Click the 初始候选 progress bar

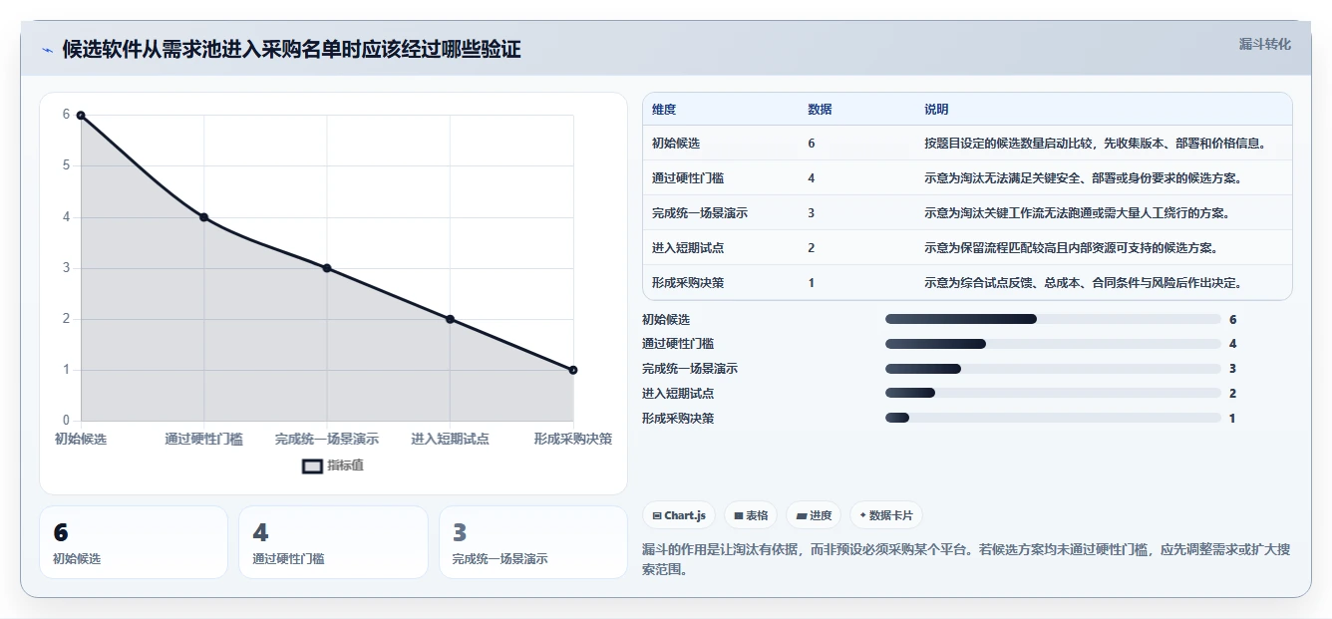1053,319
